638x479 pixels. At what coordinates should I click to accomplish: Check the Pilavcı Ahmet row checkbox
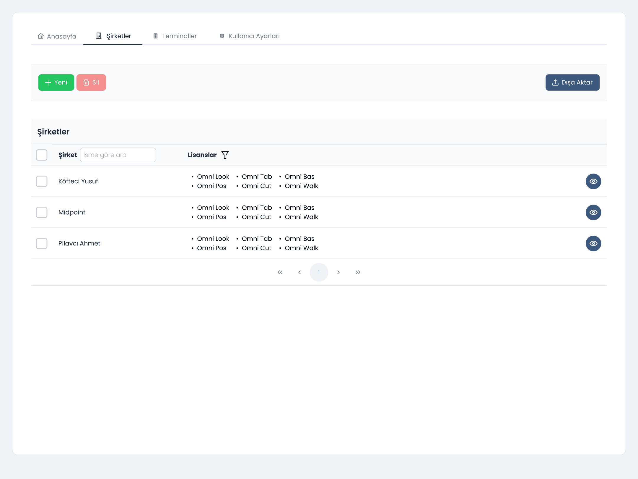(x=42, y=243)
